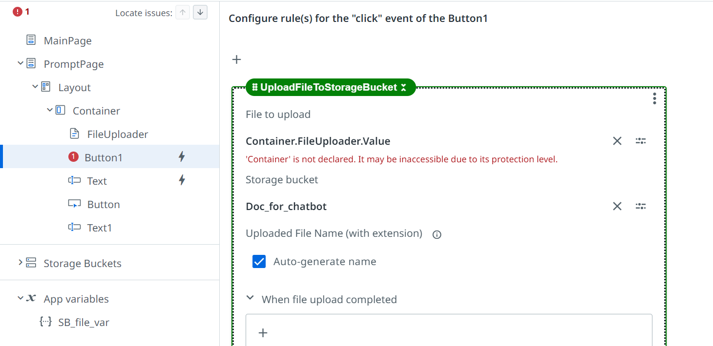Click the up arrow to locate previous issue

coord(183,13)
